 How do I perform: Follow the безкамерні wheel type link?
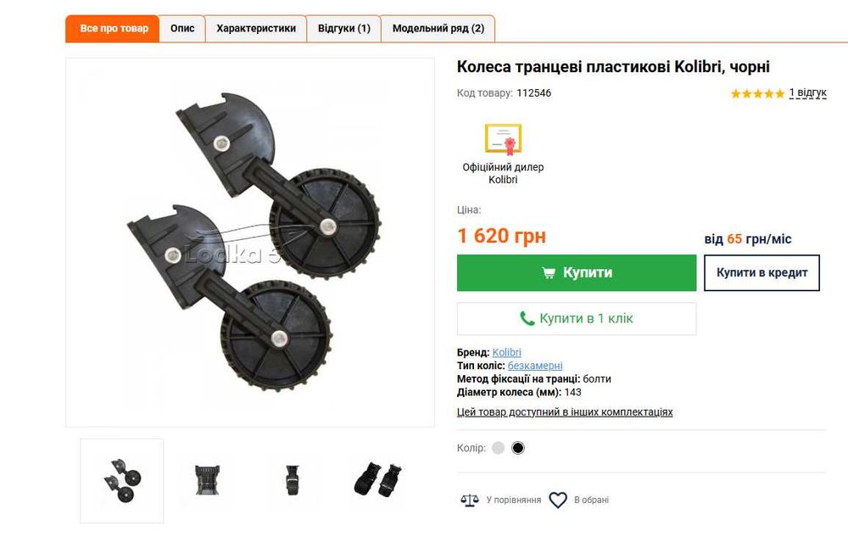point(535,366)
